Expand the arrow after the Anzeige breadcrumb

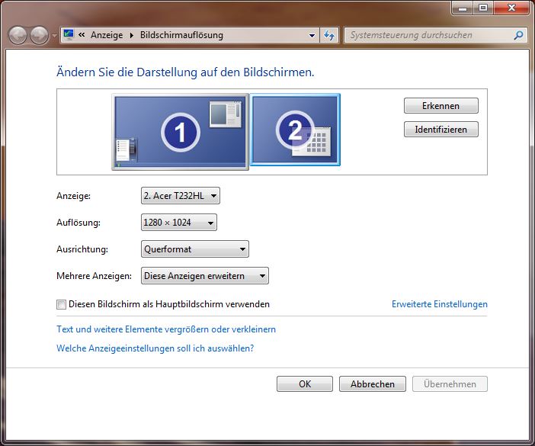pyautogui.click(x=131, y=35)
